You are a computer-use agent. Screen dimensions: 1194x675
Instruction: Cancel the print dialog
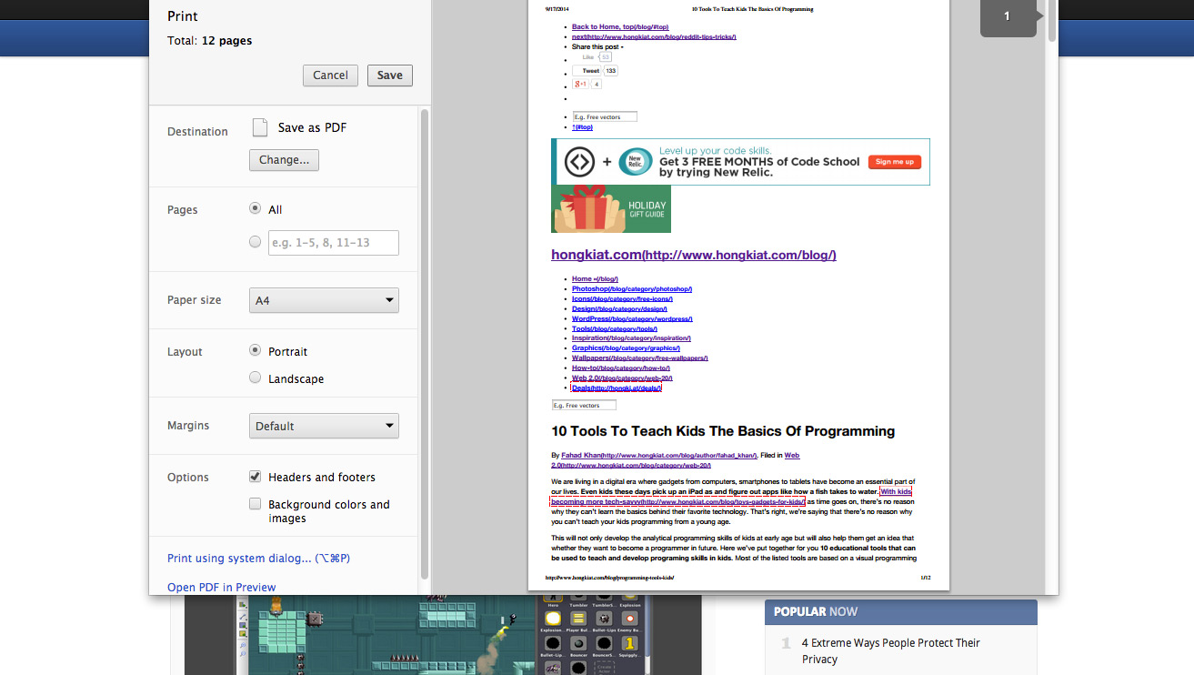point(330,76)
